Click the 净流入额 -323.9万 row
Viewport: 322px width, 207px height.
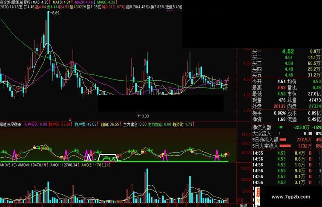[x=287, y=128]
